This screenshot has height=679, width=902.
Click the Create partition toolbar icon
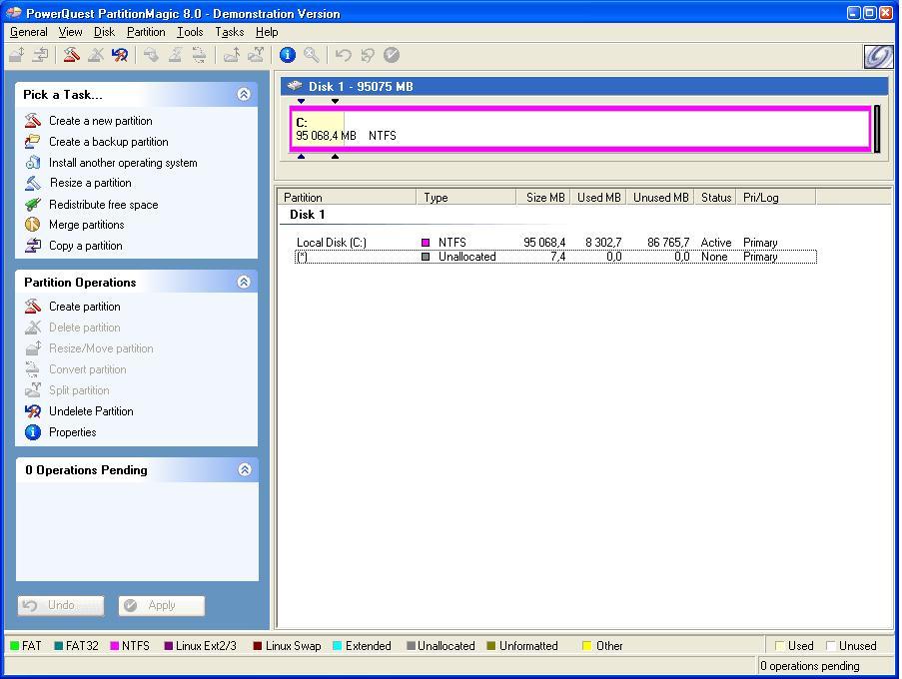coord(71,55)
